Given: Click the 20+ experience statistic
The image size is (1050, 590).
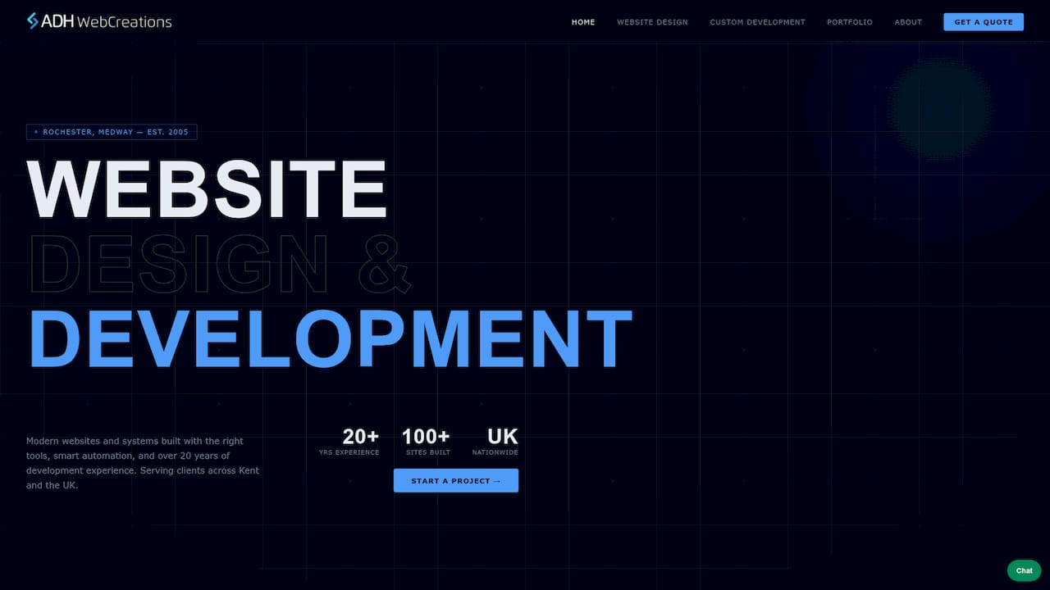Looking at the screenshot, I should coord(361,436).
